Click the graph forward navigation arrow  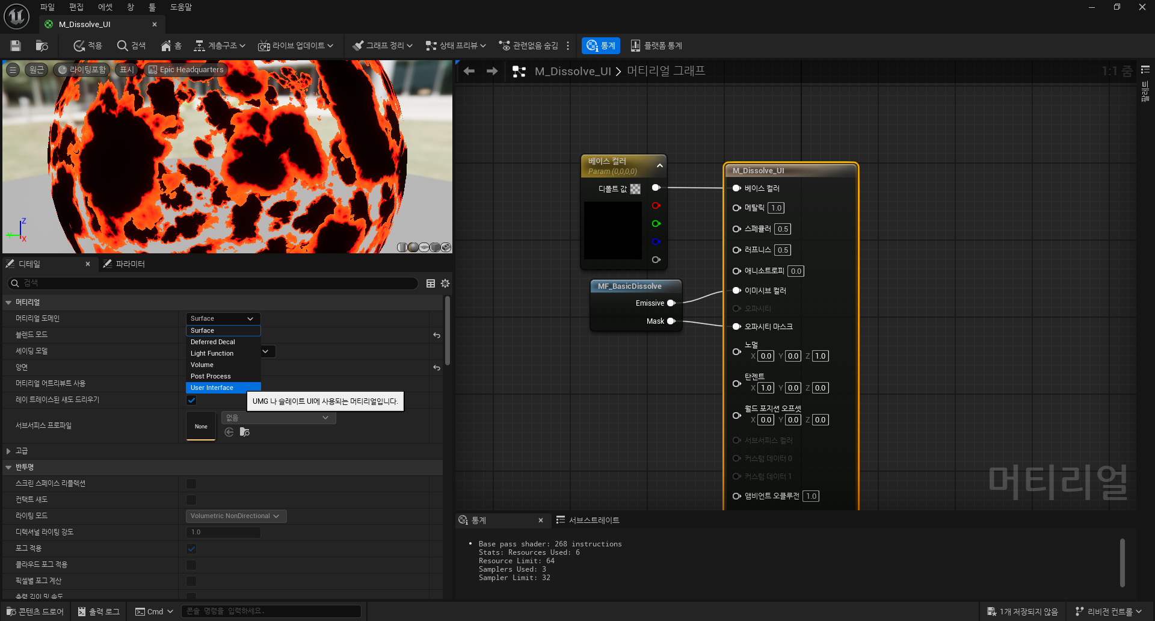point(492,71)
